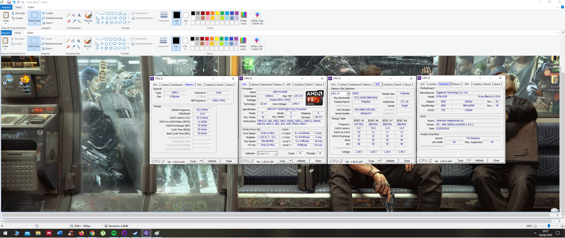Click the rectangular selection icon in top ribbon
The width and height of the screenshot is (565, 238).
(x=34, y=15)
